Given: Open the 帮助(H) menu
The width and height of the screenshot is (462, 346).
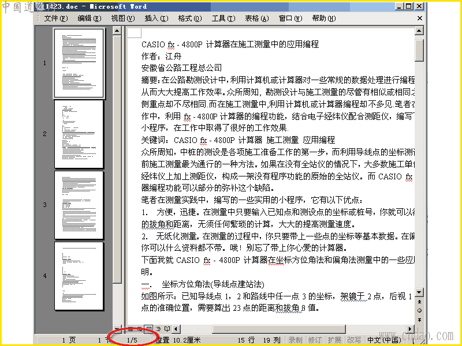Looking at the screenshot, I should tap(324, 18).
